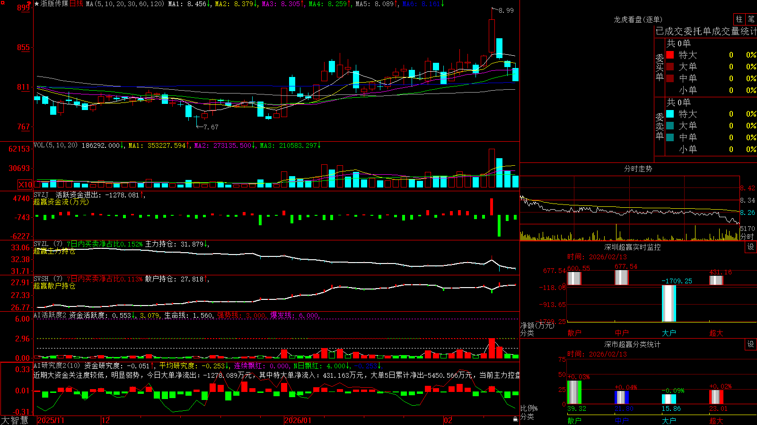Click the 强势线: 3.000 label
The image size is (757, 425).
pos(241,315)
